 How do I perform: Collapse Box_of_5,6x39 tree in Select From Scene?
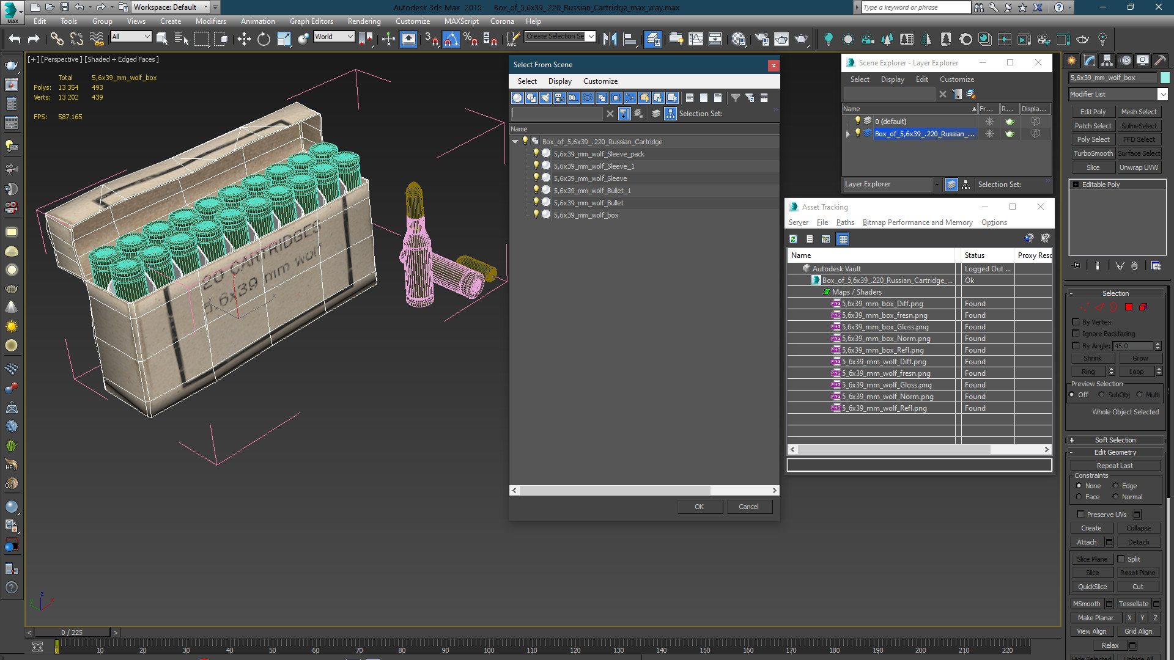click(515, 142)
